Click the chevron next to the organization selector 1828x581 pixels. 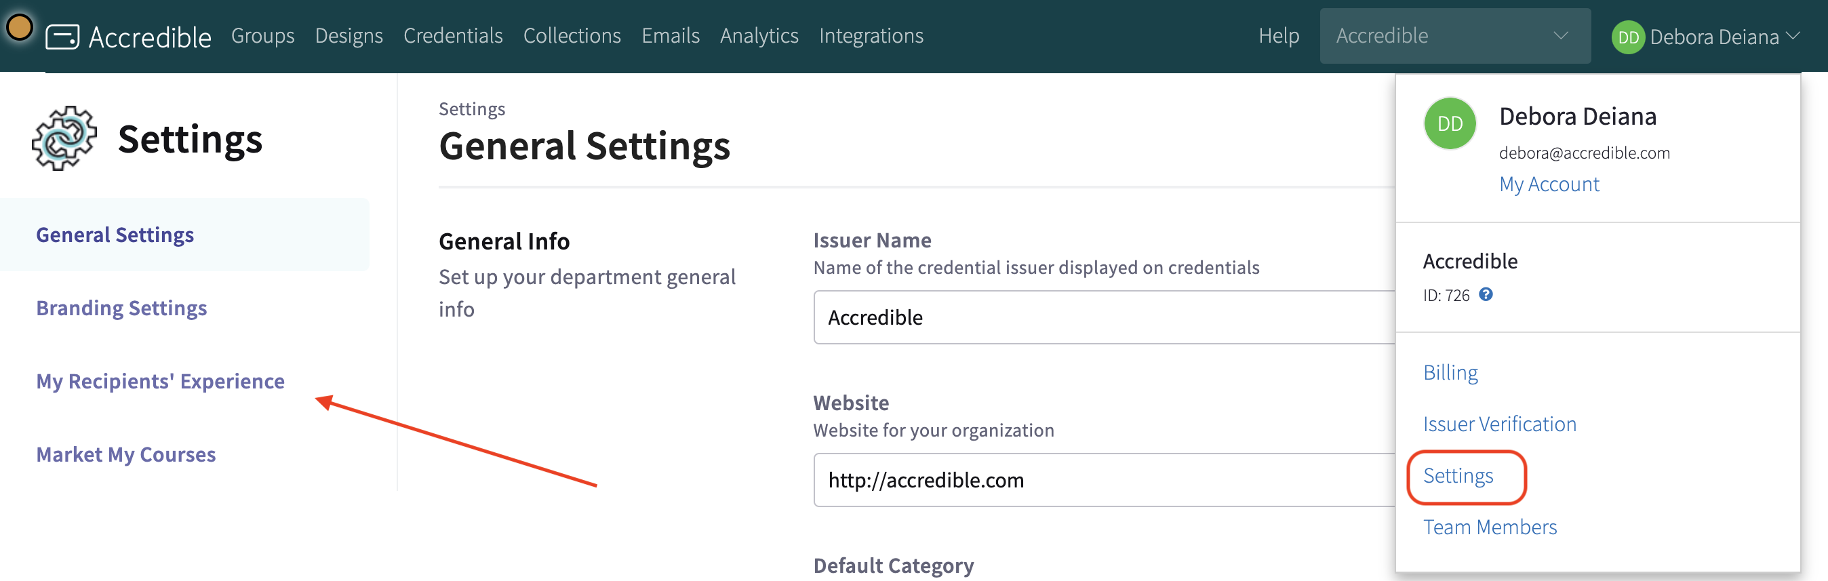[1558, 35]
